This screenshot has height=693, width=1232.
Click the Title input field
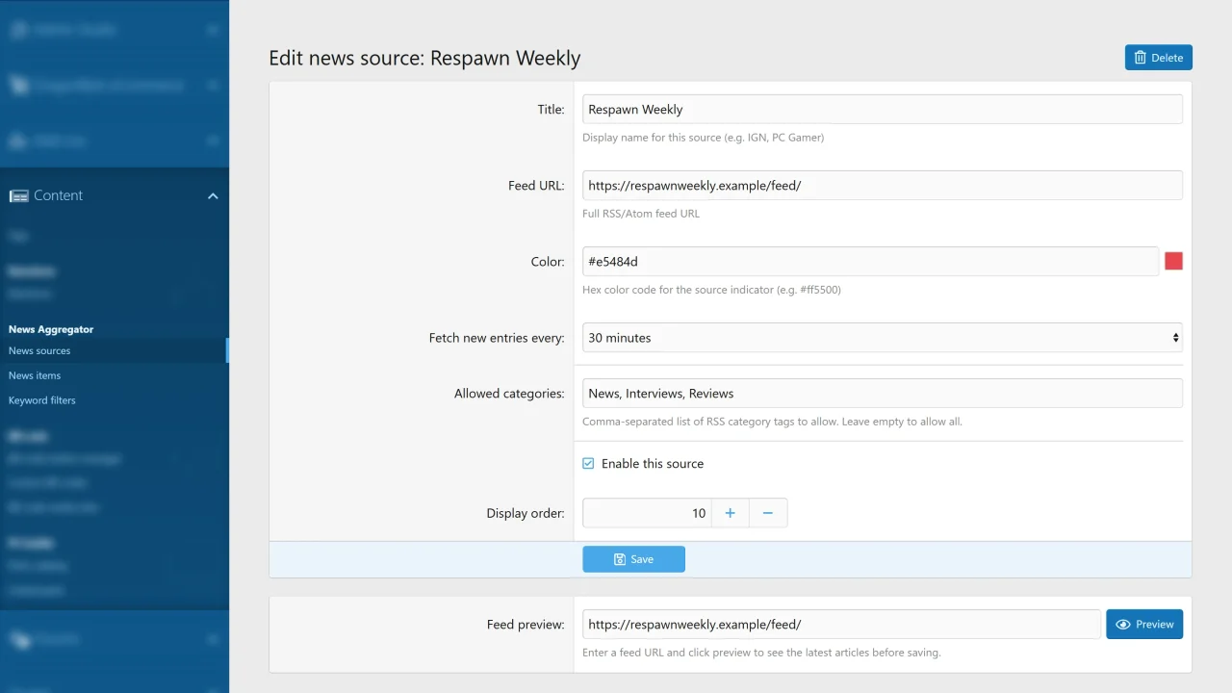point(883,109)
